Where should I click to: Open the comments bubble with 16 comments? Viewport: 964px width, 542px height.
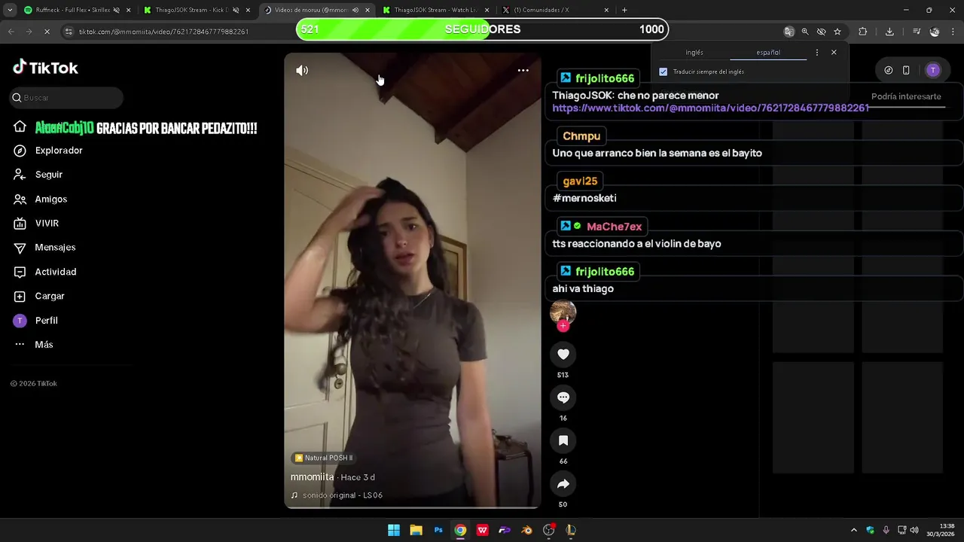[563, 397]
